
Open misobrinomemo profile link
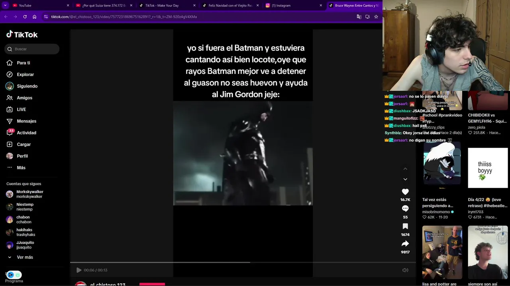tap(436, 212)
